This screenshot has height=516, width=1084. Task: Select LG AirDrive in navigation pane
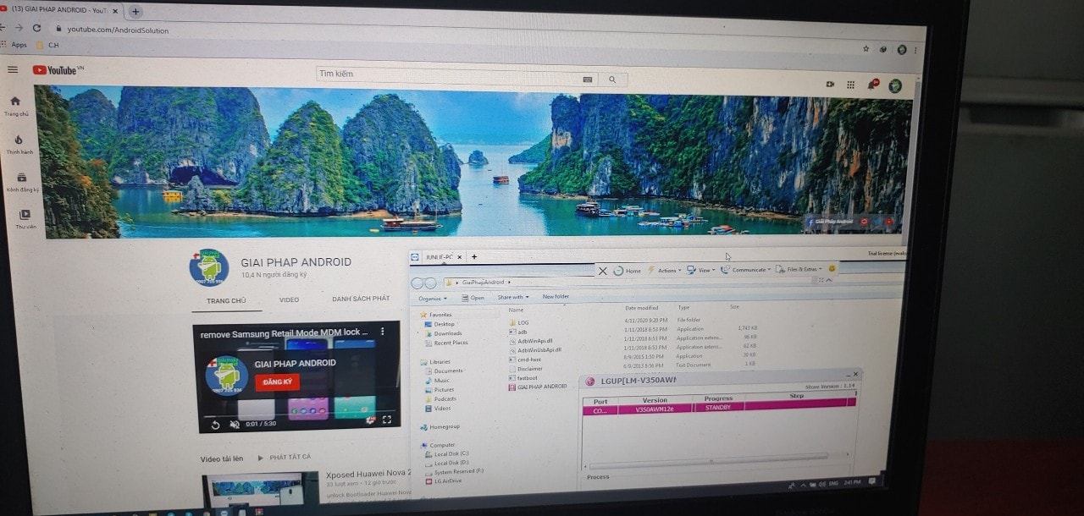pos(445,481)
